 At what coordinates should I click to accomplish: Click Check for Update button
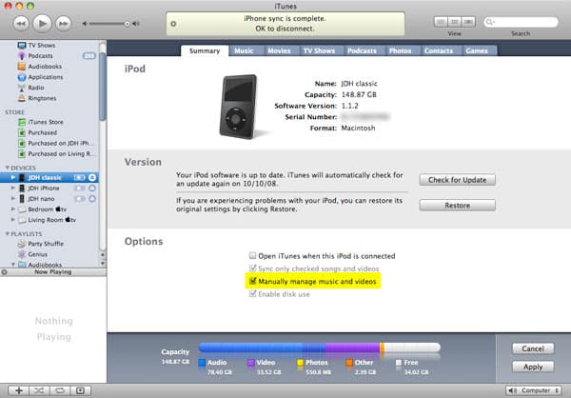click(x=456, y=180)
